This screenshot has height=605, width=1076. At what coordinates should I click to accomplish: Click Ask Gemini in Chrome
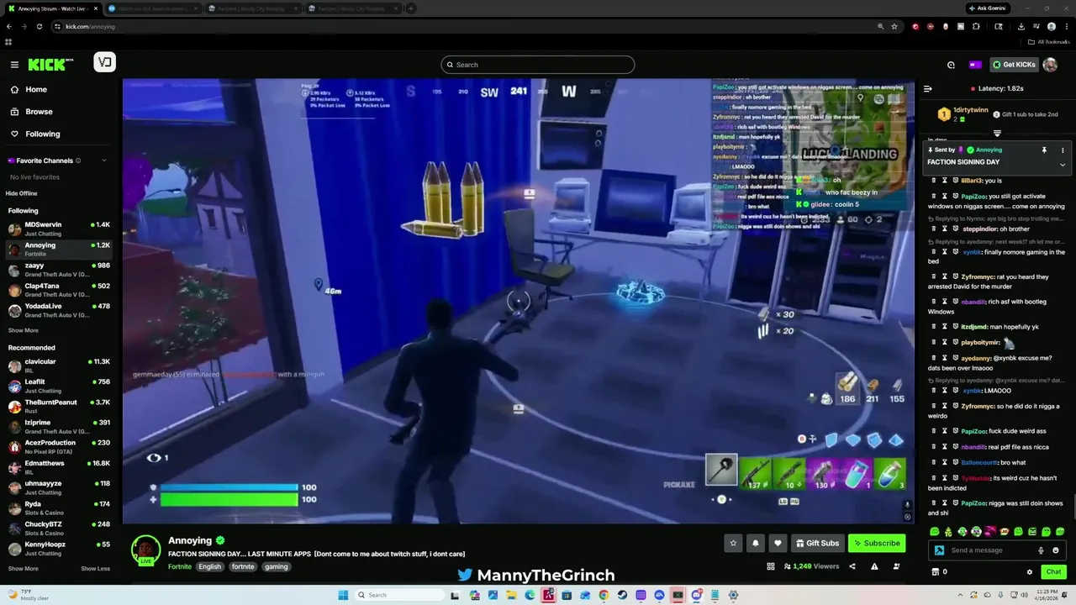(x=988, y=8)
